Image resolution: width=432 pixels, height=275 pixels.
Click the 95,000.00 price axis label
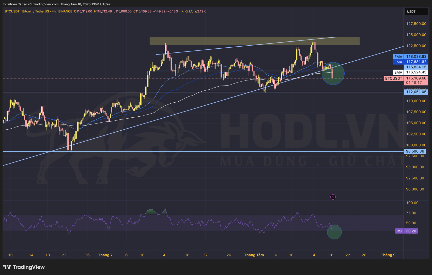415,167
